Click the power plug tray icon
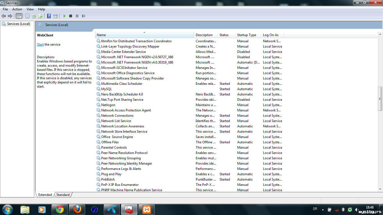Screen dimensions: 383x215 pyautogui.click(x=329, y=209)
